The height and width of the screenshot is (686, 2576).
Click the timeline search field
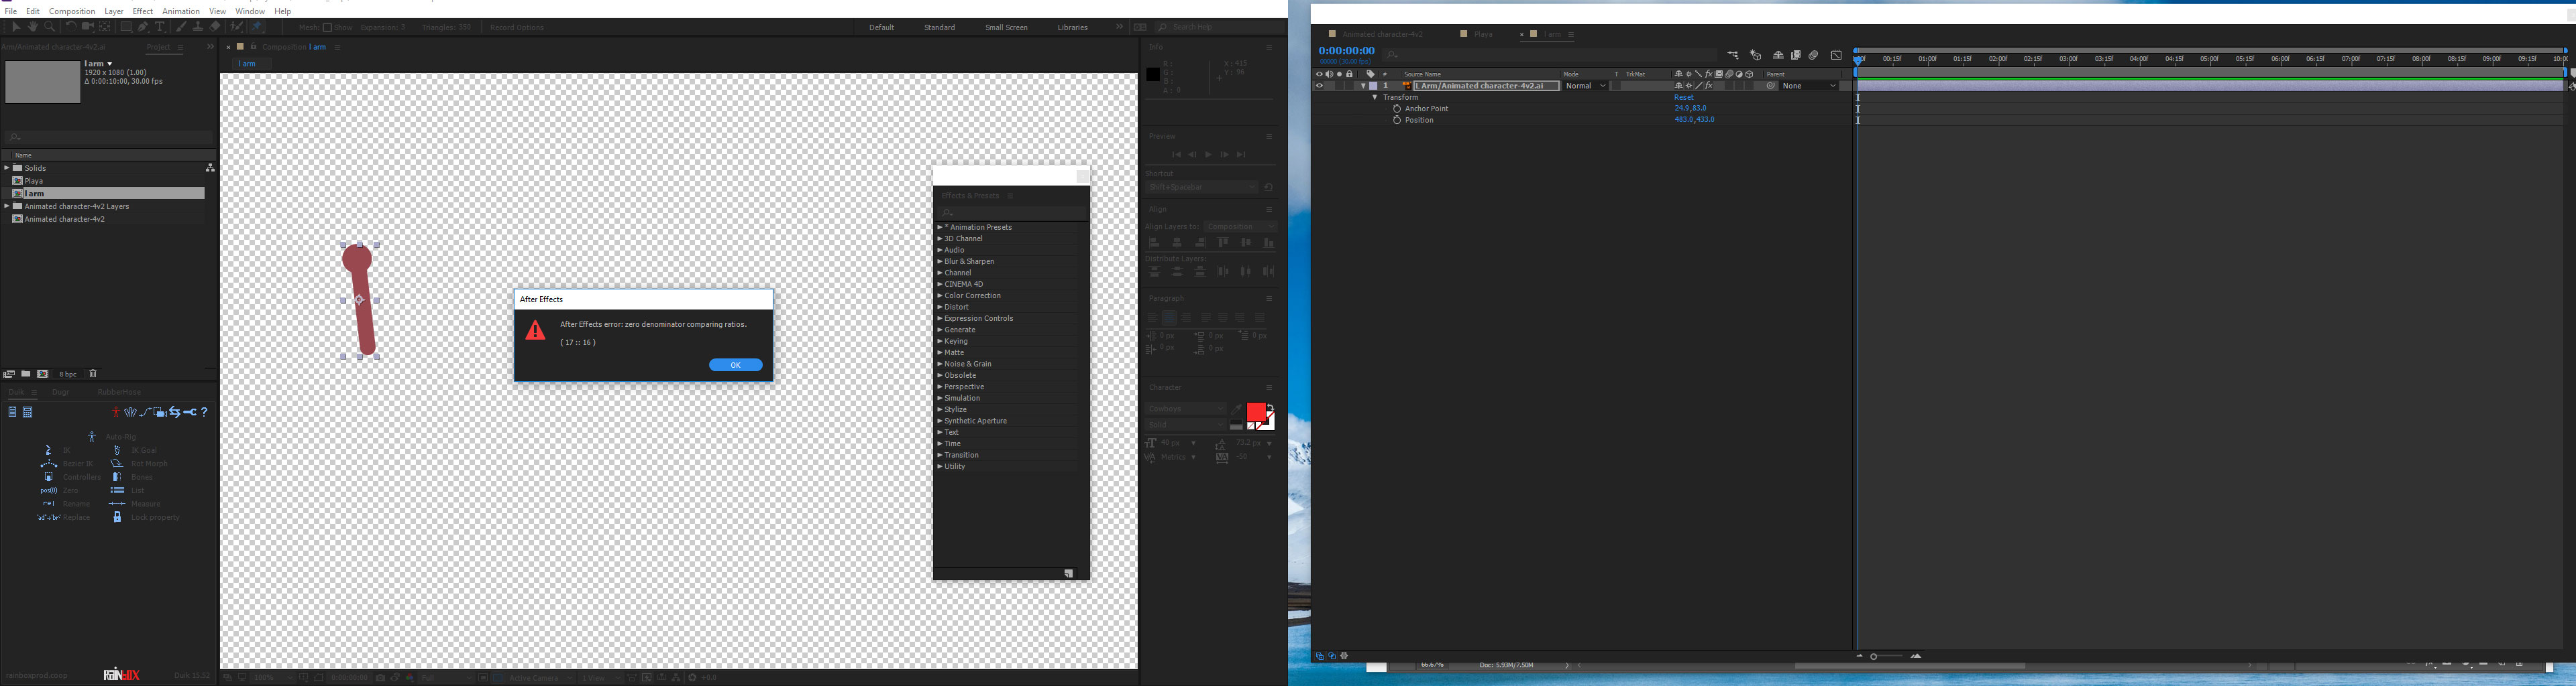tap(1550, 55)
